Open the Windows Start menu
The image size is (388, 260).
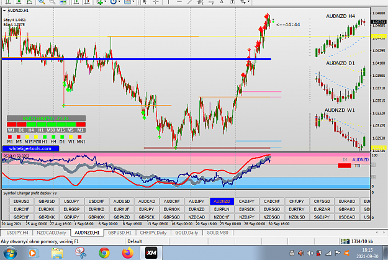[x=10, y=253]
